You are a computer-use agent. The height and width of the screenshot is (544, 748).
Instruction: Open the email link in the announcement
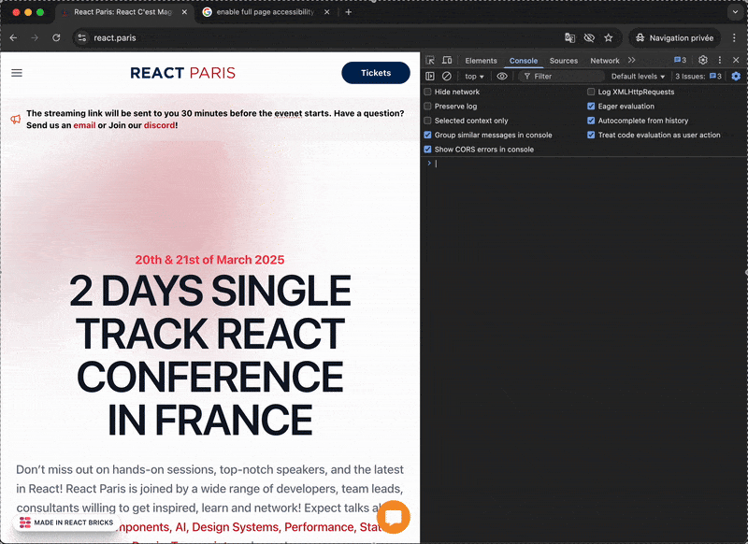click(84, 125)
